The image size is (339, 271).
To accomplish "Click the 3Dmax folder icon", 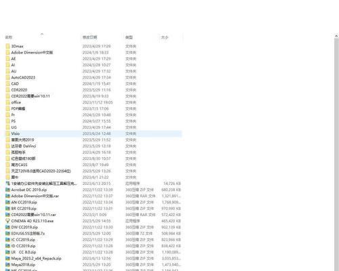I will click(7, 46).
